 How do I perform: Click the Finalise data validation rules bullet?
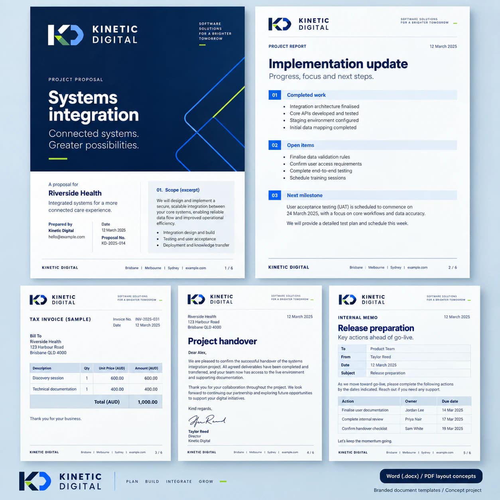(x=320, y=157)
